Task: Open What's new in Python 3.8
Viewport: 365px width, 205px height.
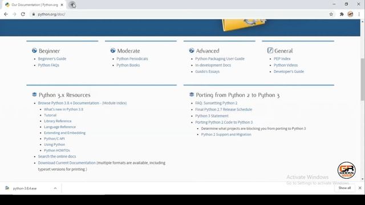Action: 63,109
